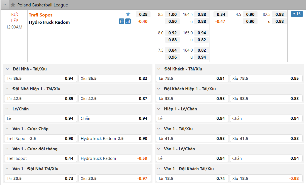This screenshot has height=185, width=306.
Task: Favorite the Poland Basketball League with gray star
Action: (x=13, y=5)
